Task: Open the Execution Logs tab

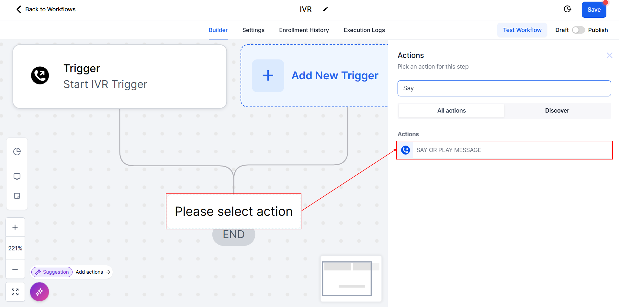Action: tap(364, 30)
